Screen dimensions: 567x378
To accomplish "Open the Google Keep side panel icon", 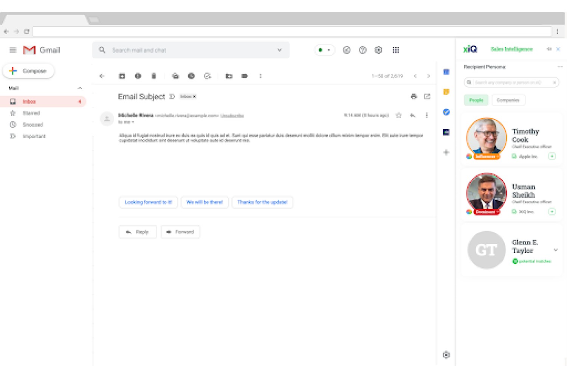I will tap(446, 92).
